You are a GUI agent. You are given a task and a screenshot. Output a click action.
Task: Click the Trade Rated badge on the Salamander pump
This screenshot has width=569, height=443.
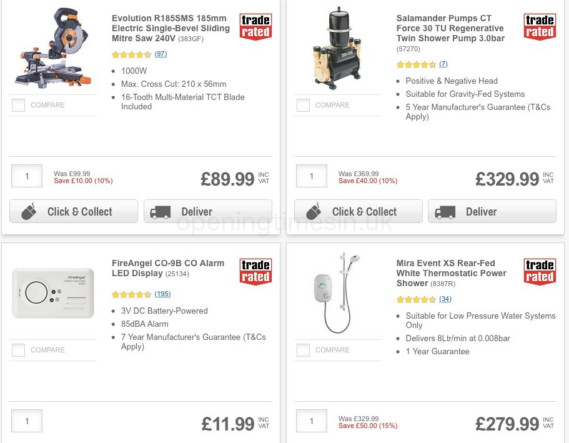click(540, 27)
